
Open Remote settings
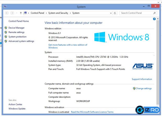[x=16, y=32]
